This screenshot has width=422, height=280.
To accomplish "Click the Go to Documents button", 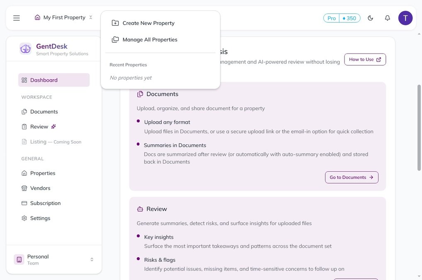I will (x=351, y=177).
